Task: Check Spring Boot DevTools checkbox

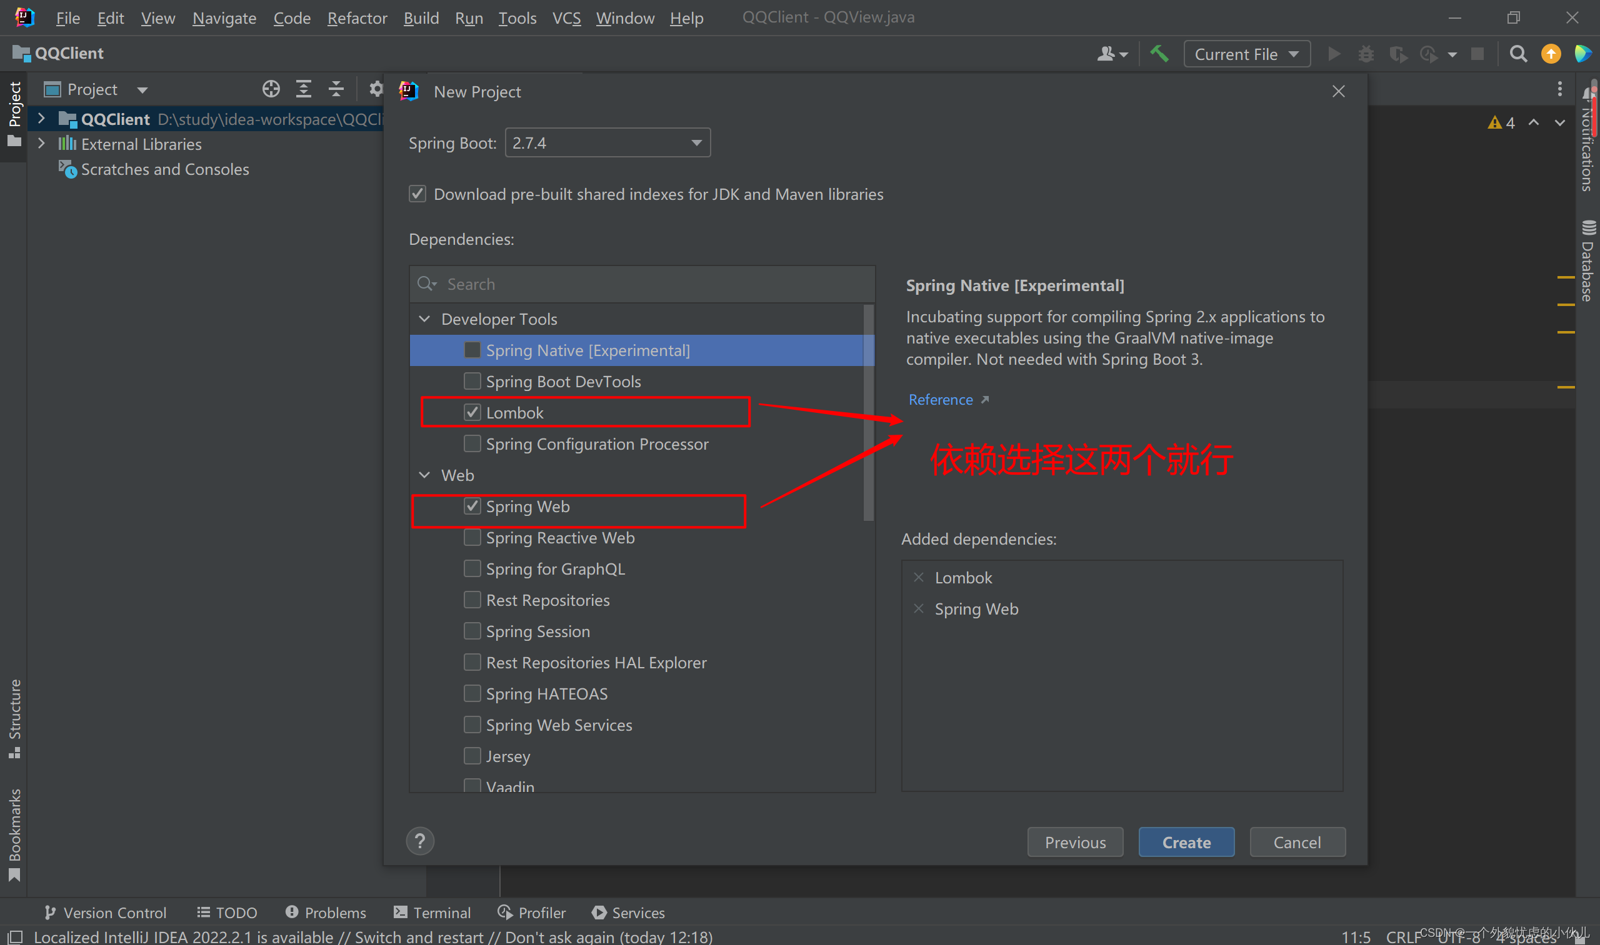Action: point(472,381)
